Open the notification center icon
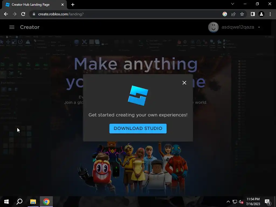The height and width of the screenshot is (207, 276). (267, 202)
